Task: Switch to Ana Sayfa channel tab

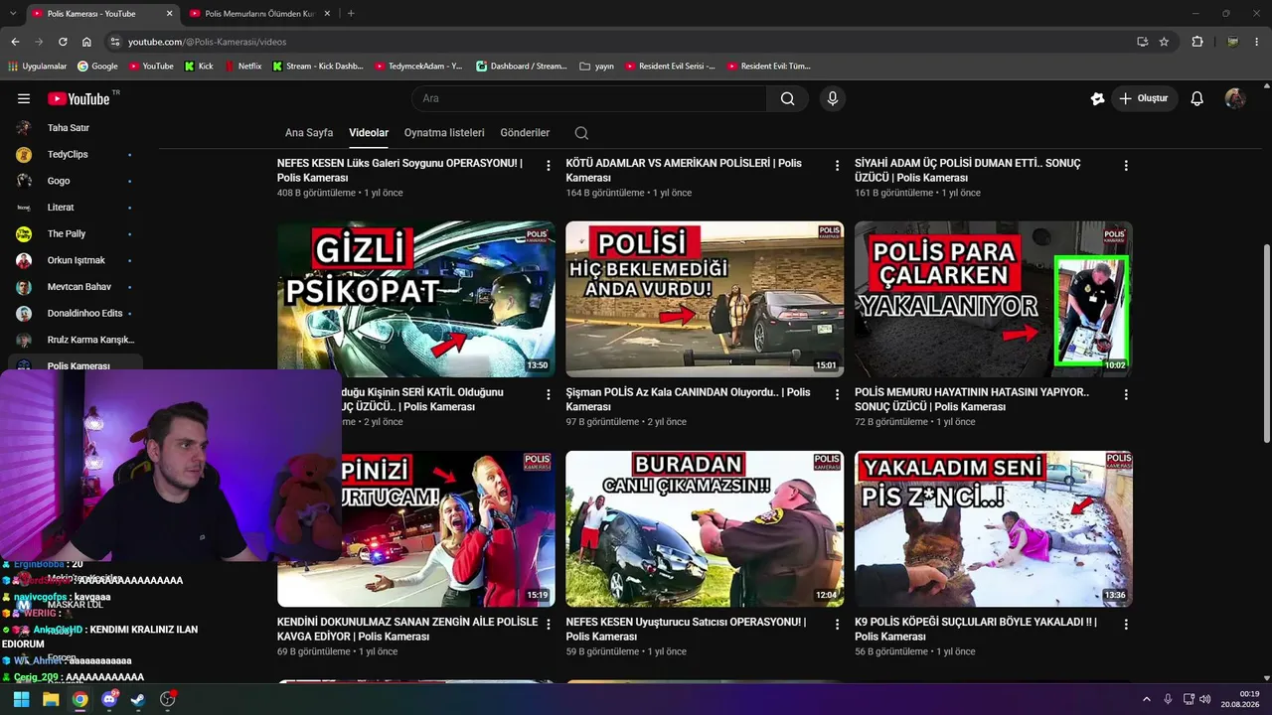Action: pos(309,133)
